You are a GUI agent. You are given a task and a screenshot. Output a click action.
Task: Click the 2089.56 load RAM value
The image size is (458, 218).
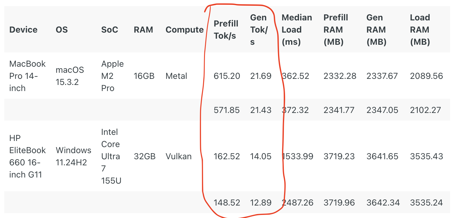click(426, 76)
